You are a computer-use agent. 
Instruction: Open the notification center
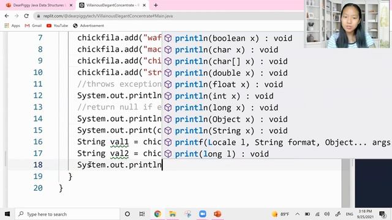[x=382, y=214]
